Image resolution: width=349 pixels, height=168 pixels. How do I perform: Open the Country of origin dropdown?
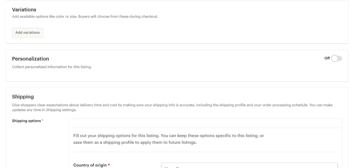pos(249,165)
